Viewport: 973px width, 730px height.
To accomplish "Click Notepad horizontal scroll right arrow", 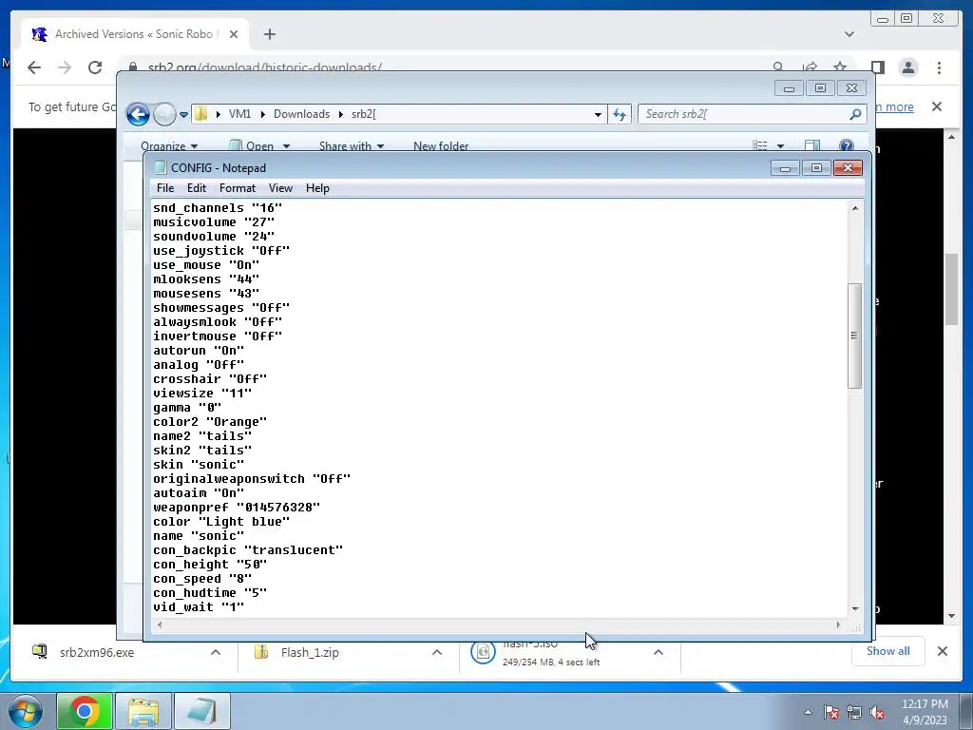I will tap(838, 625).
